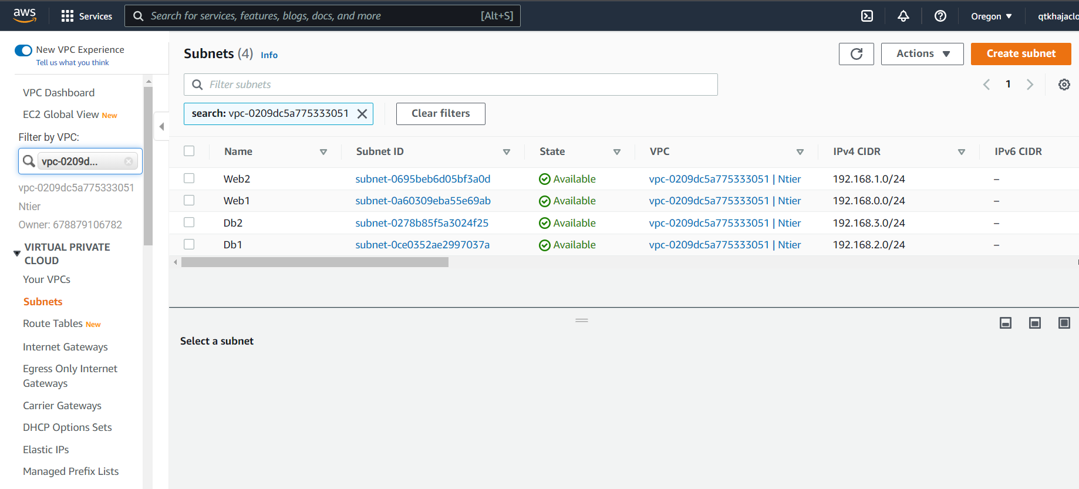The width and height of the screenshot is (1079, 489).
Task: Select the Web1 subnet checkbox
Action: click(x=189, y=200)
